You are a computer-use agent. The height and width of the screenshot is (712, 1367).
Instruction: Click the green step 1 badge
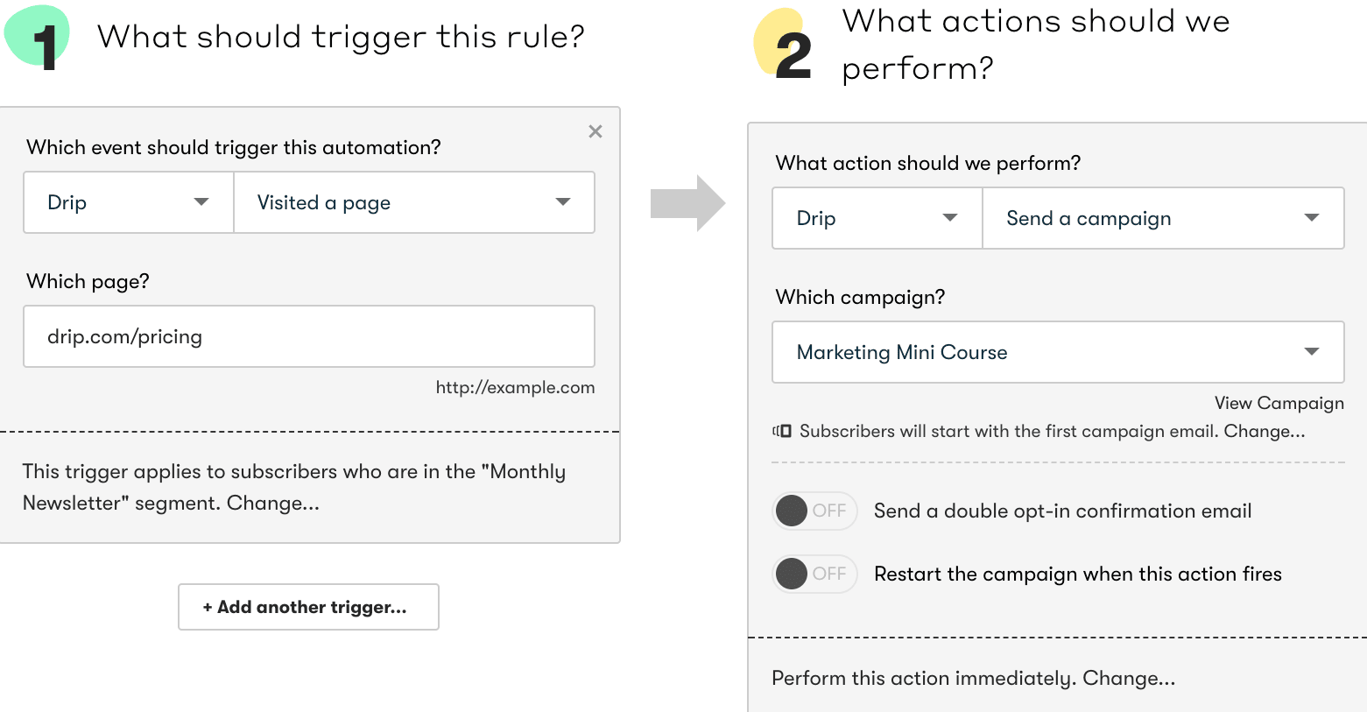point(38,38)
